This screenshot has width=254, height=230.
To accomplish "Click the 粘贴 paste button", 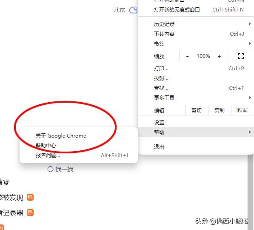I will [x=243, y=110].
